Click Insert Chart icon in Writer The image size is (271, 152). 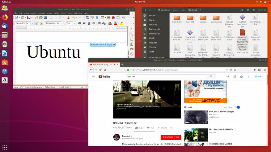[113, 18]
